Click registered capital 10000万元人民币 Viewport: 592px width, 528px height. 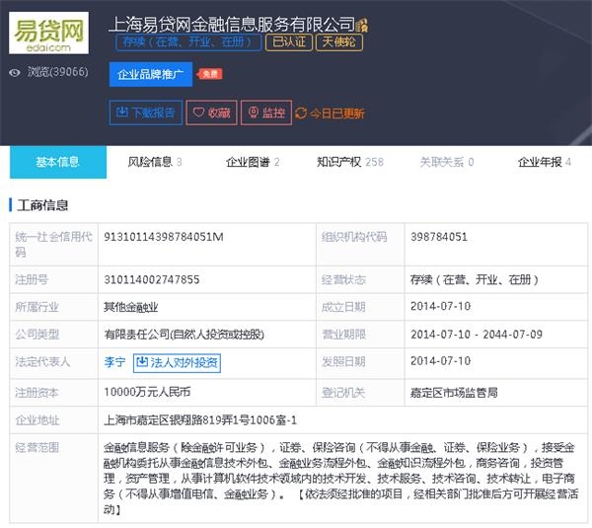point(147,392)
